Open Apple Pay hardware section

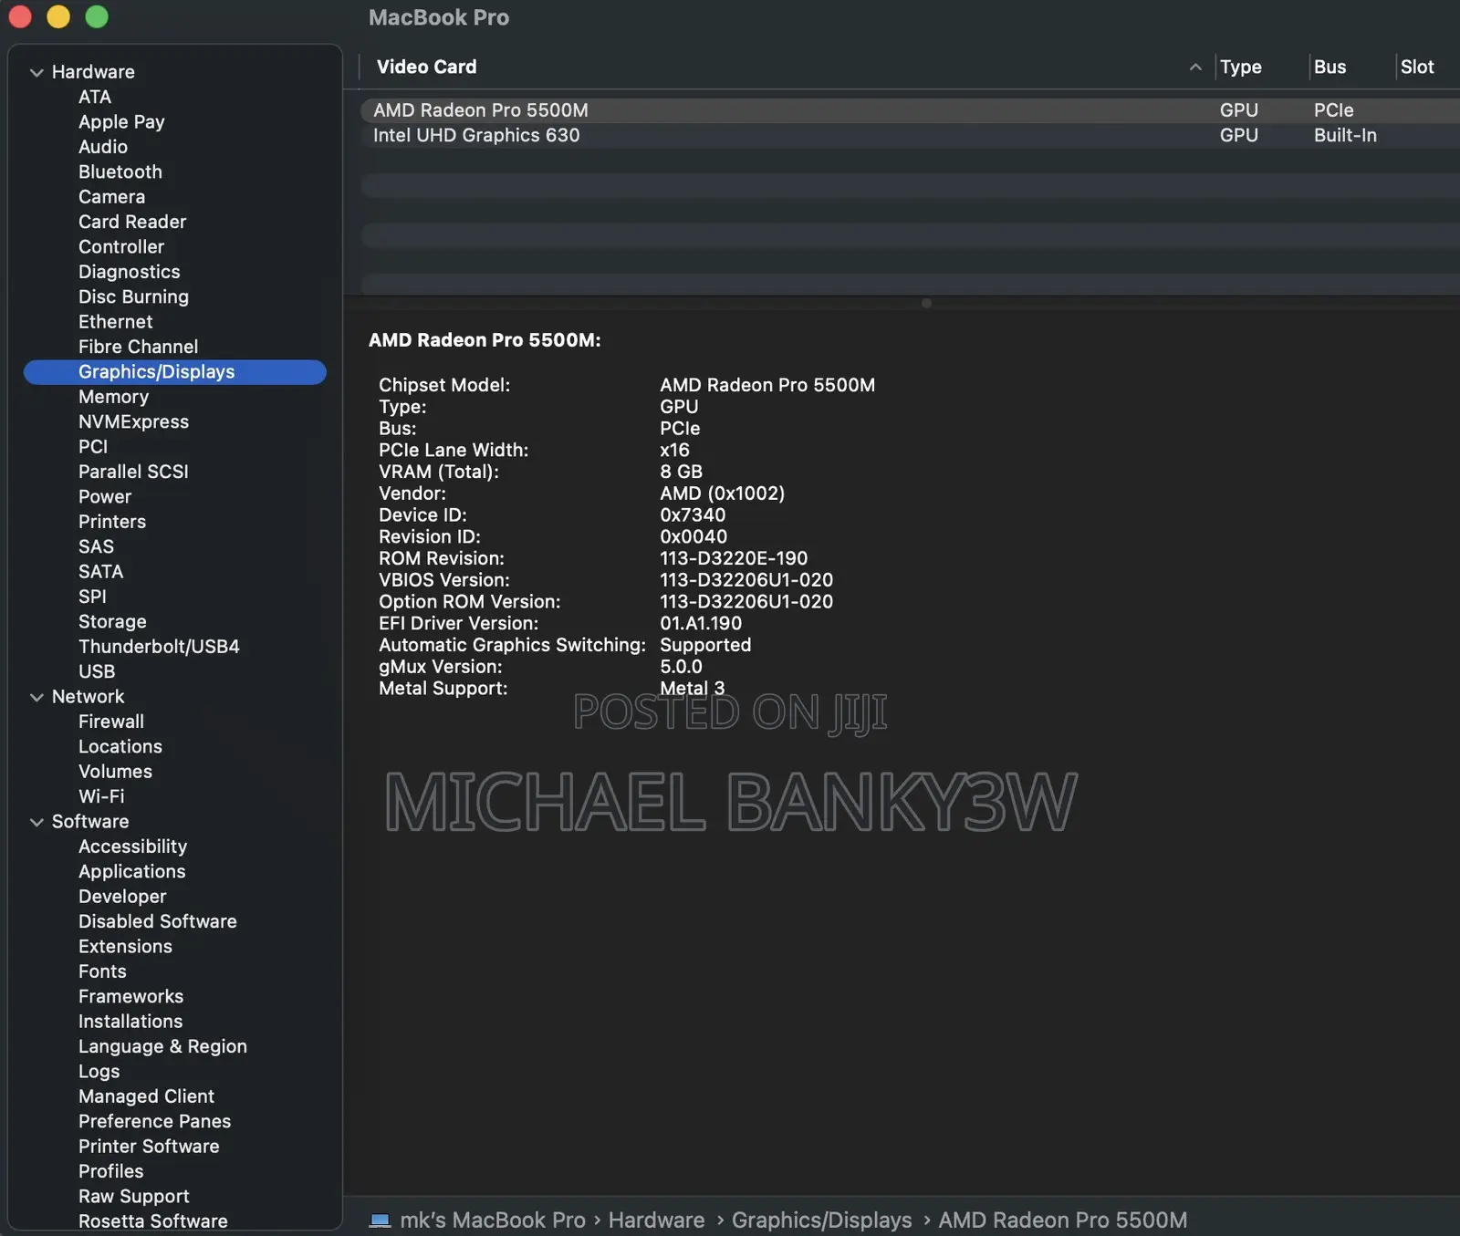(x=121, y=122)
